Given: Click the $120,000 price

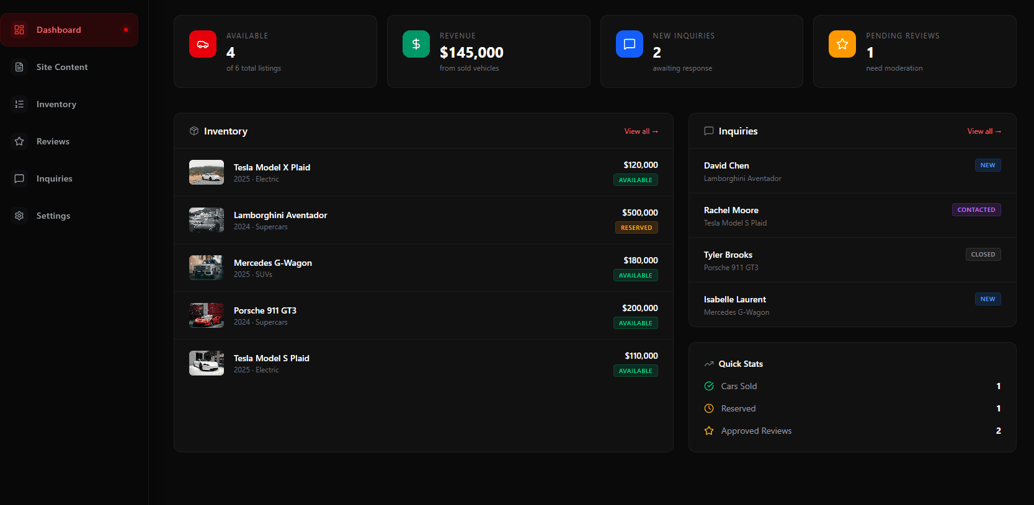Looking at the screenshot, I should (641, 165).
